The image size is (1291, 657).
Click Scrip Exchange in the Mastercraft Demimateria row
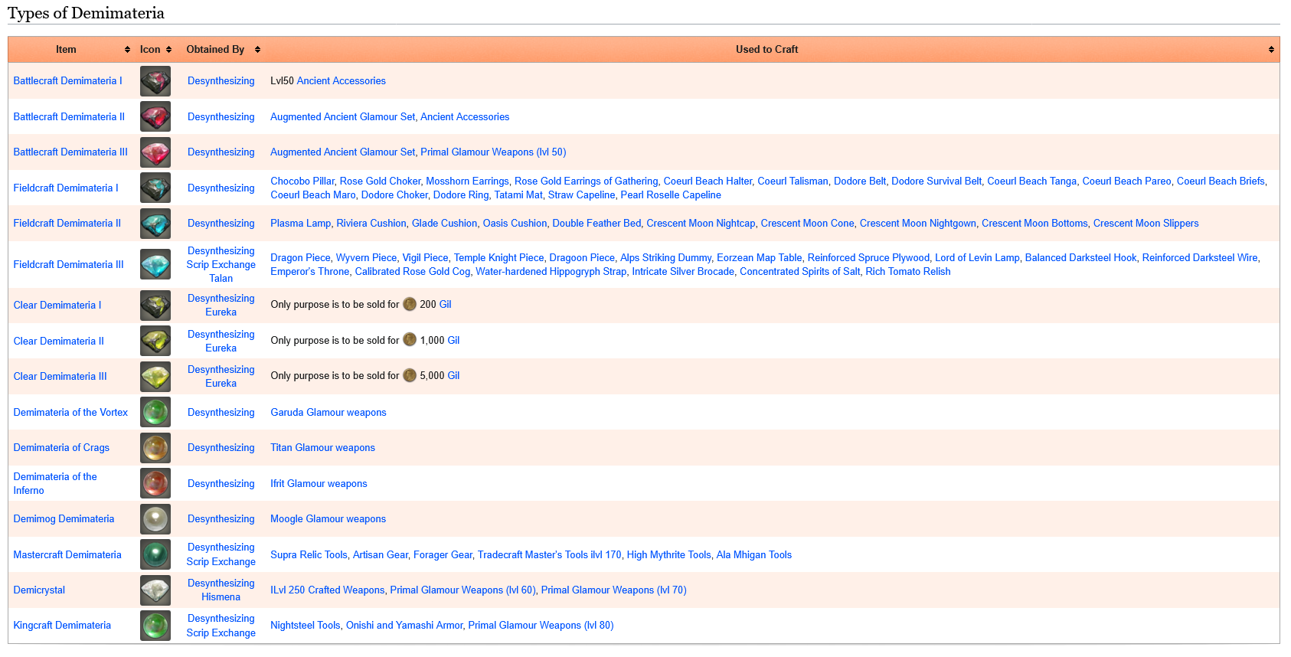pyautogui.click(x=221, y=562)
